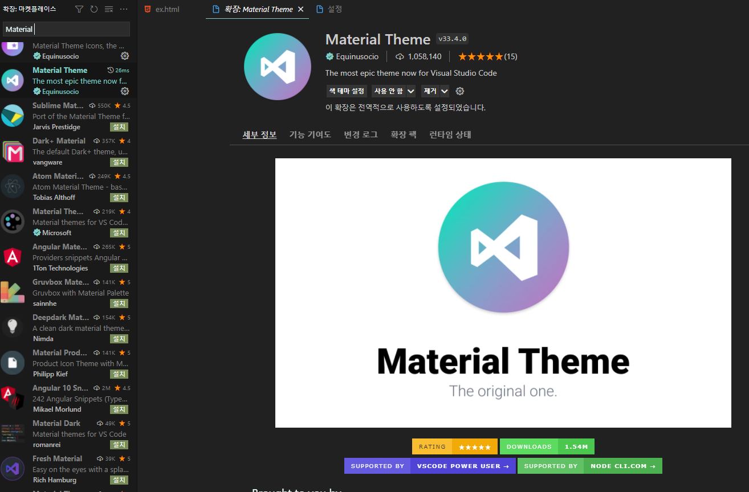Image resolution: width=749 pixels, height=492 pixels.
Task: Clear extension search results icon
Action: click(x=109, y=9)
